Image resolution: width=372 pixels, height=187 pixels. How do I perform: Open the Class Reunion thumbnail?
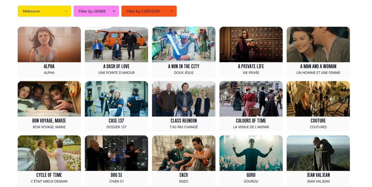(x=184, y=99)
